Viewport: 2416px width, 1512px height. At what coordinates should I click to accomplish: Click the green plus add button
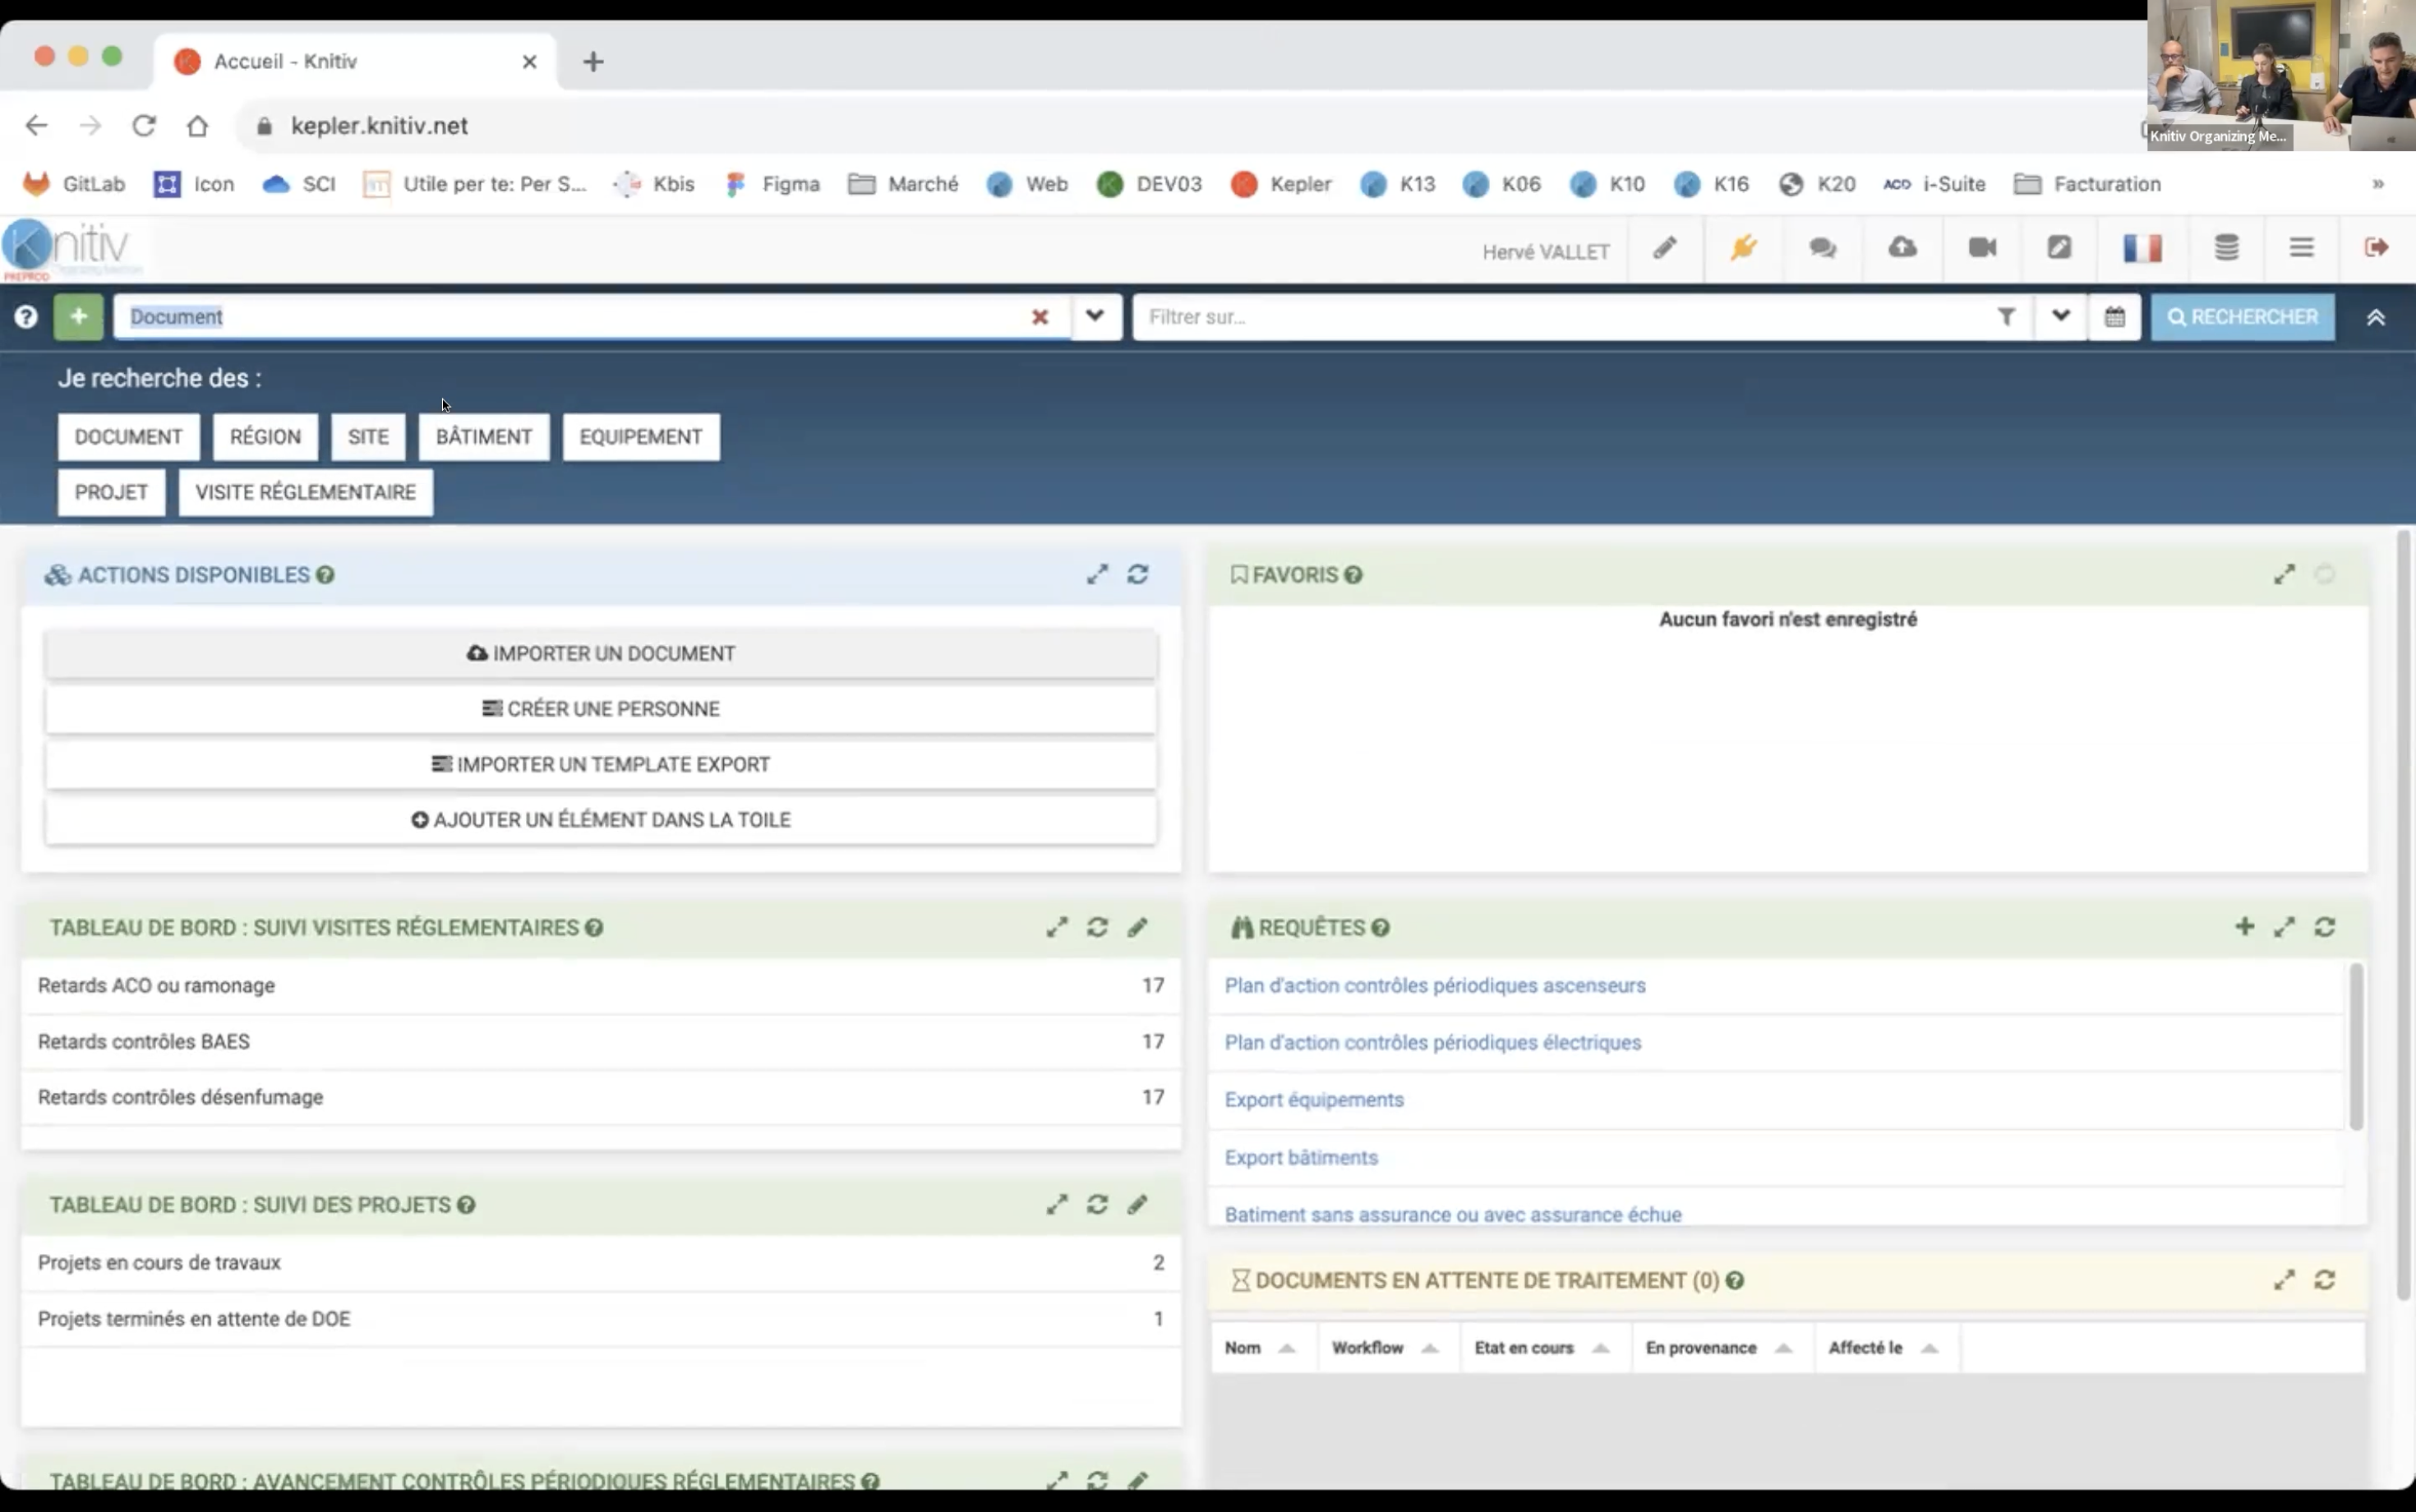coord(78,317)
